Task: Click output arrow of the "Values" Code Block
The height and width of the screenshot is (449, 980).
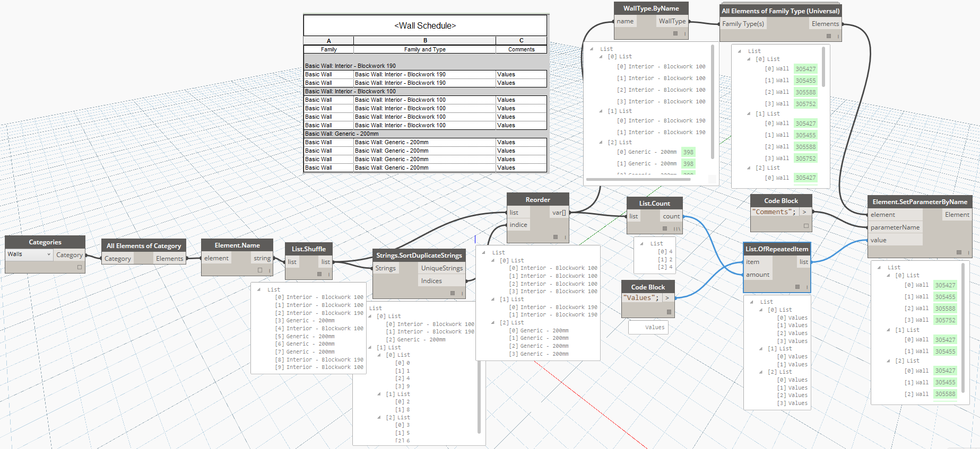Action: [667, 298]
